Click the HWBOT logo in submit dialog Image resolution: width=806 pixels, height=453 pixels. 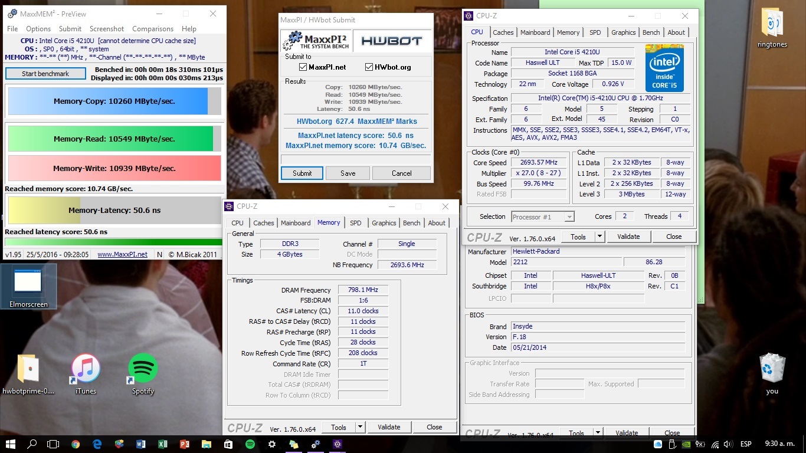[391, 41]
